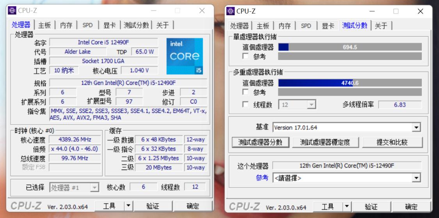Click the 三级 cache value 20 MBytes
Viewport: 439px width, 218px height.
pyautogui.click(x=158, y=168)
